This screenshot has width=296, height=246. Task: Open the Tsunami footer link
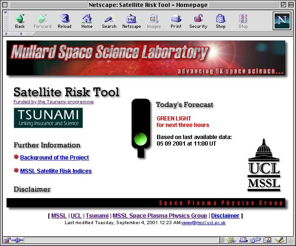(97, 216)
